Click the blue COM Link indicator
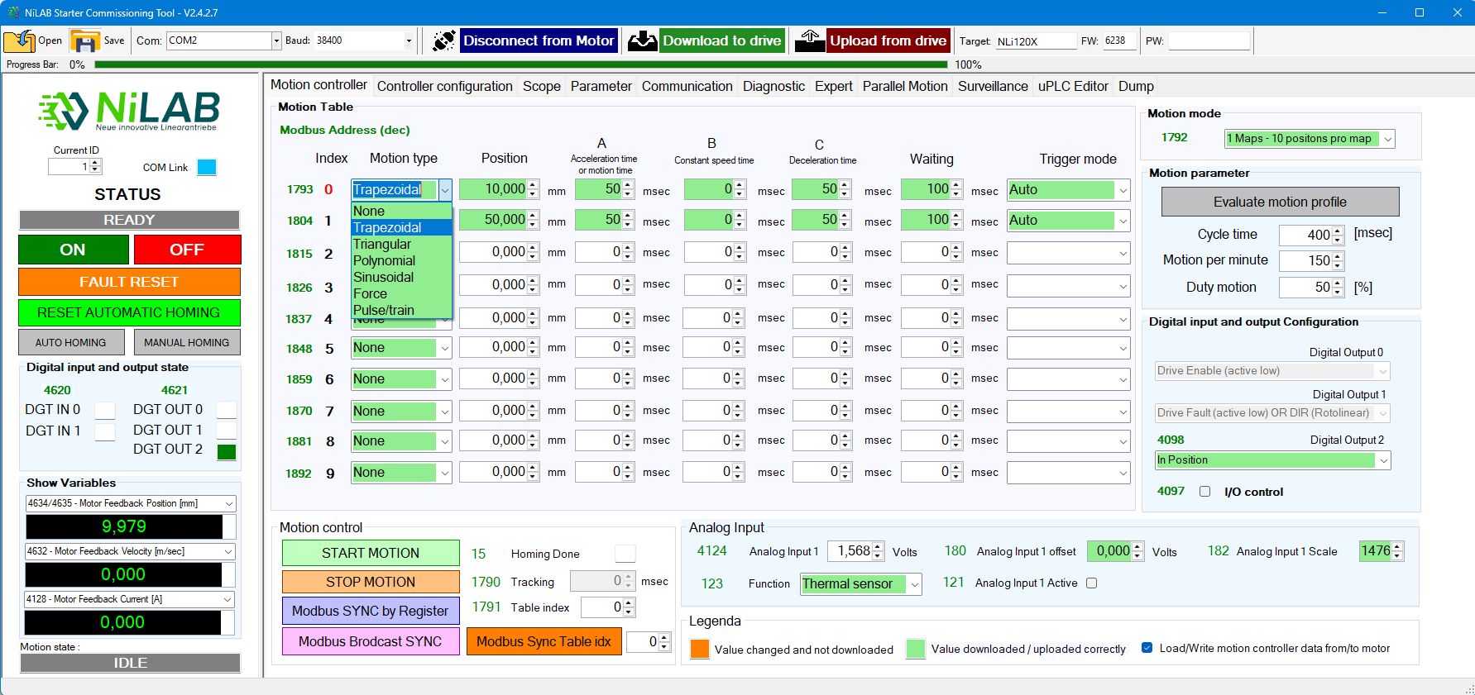Screen dimensions: 1475x695 pyautogui.click(x=207, y=168)
